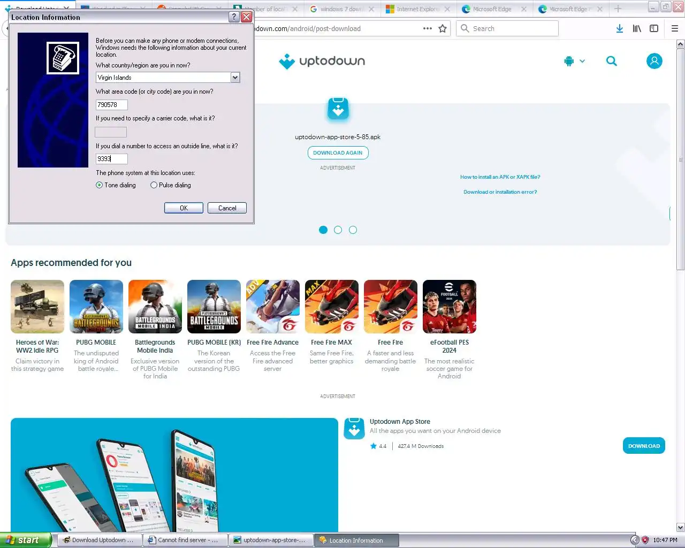Toggle Firefox sidebar icon
The height and width of the screenshot is (548, 685).
point(654,28)
